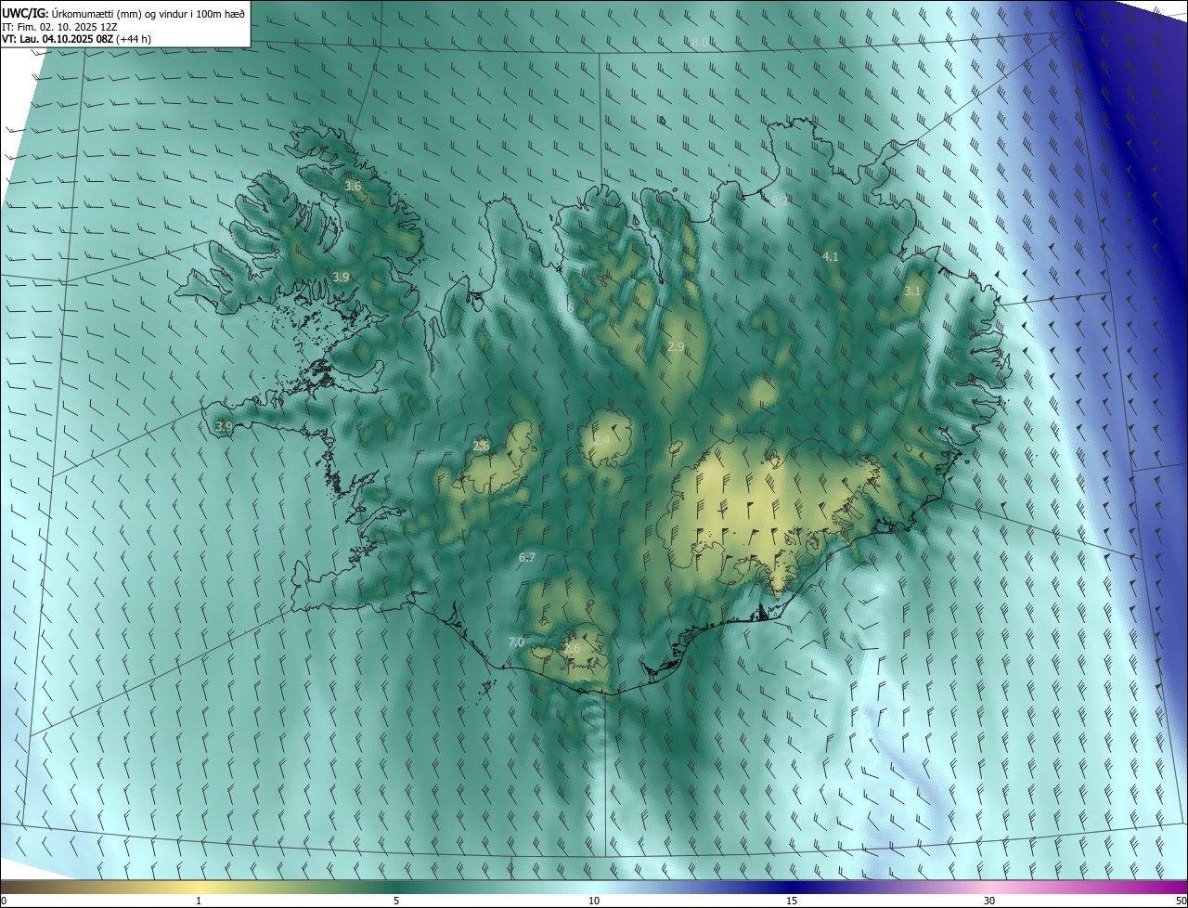Click the 30 label on the color scale

989,901
